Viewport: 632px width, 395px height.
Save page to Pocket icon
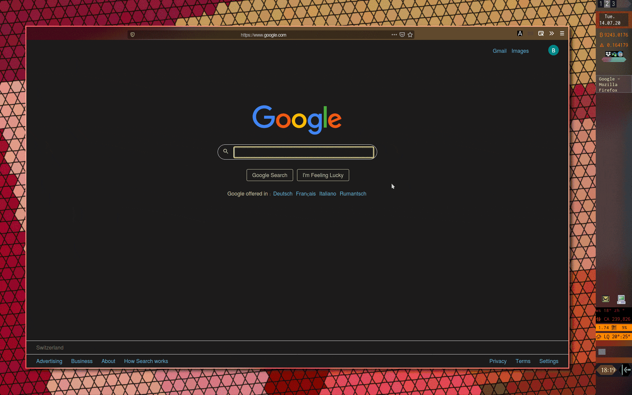402,35
